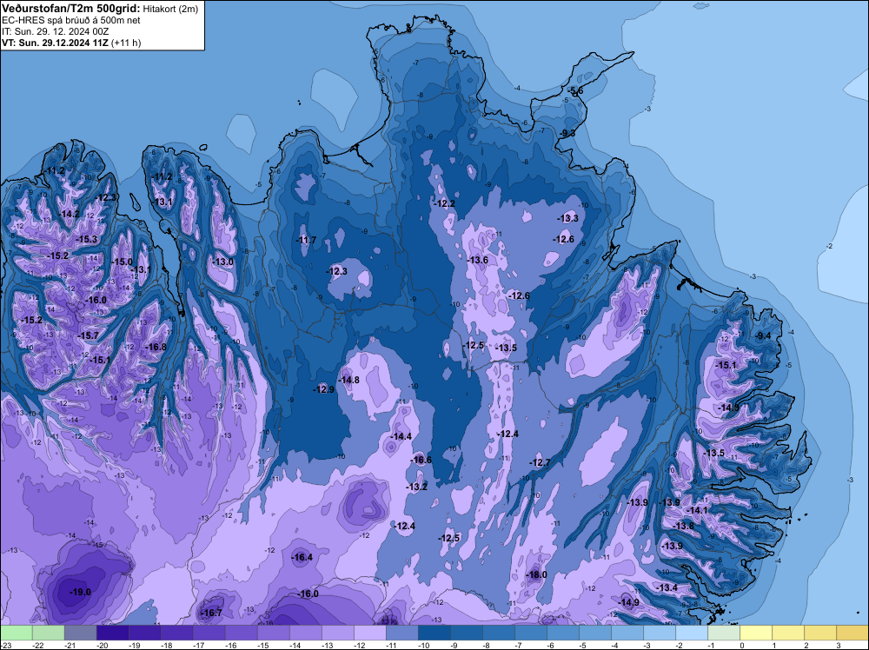Click the -16.8 temperature label
This screenshot has height=650, width=869.
[x=156, y=347]
